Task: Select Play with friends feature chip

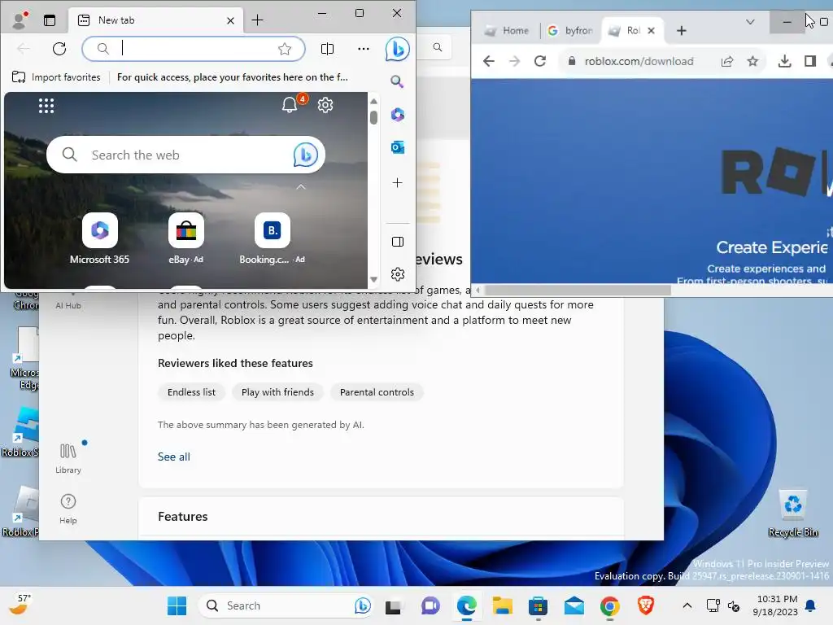Action: click(x=277, y=392)
